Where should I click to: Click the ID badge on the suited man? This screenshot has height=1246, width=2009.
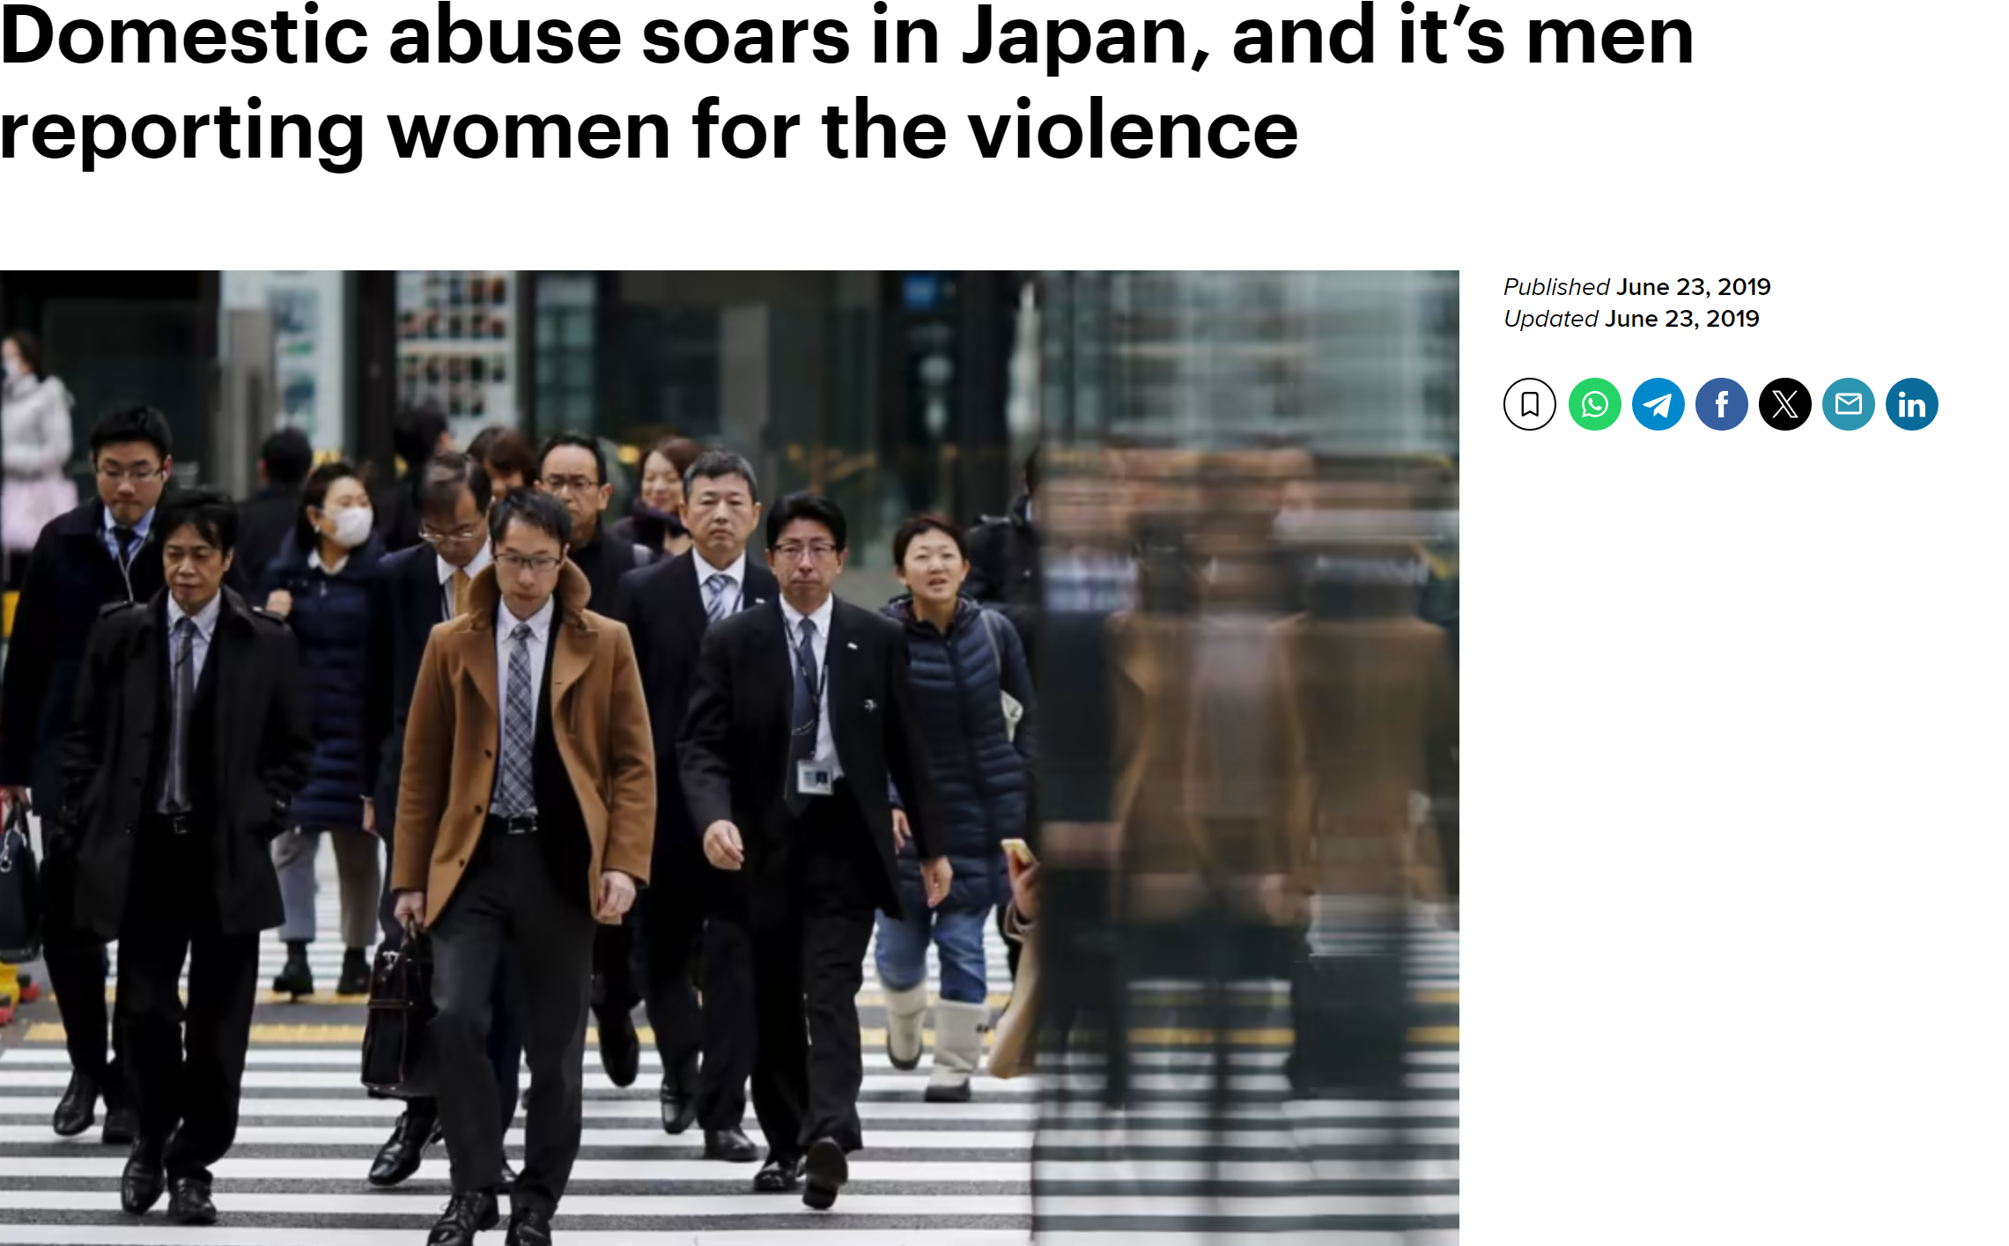point(815,777)
